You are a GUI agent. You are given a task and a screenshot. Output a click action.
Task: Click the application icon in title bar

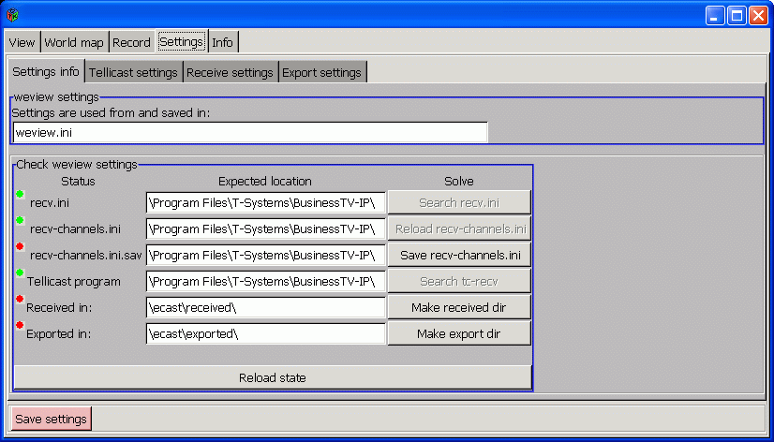coord(12,14)
